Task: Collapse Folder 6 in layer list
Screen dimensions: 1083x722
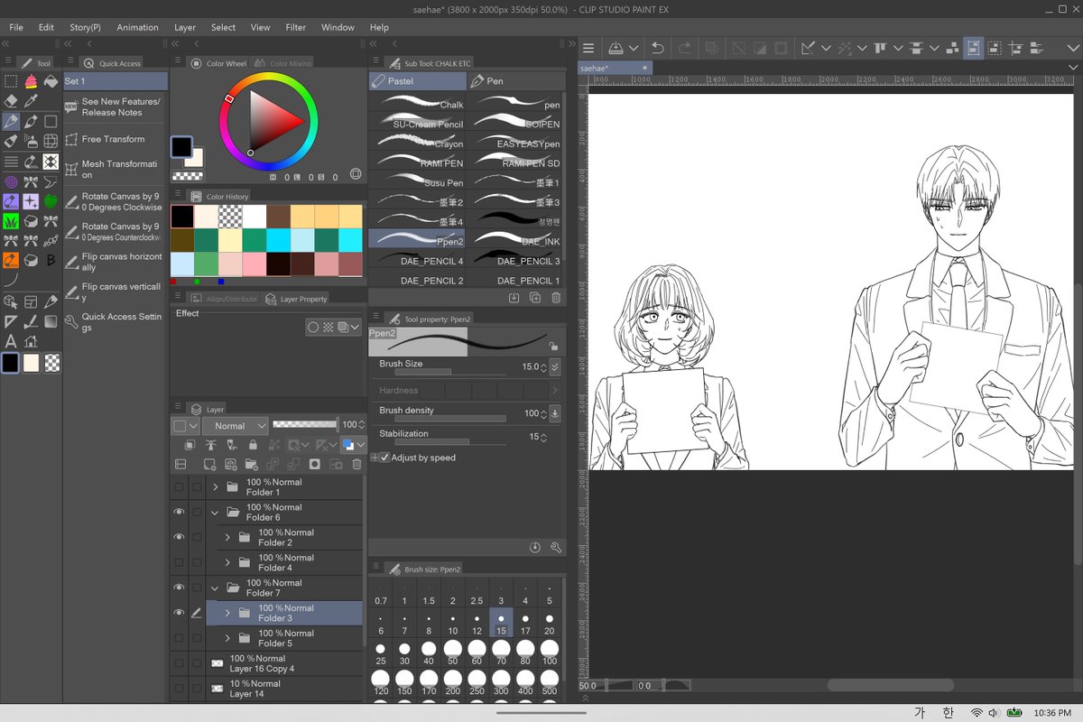Action: 215,512
